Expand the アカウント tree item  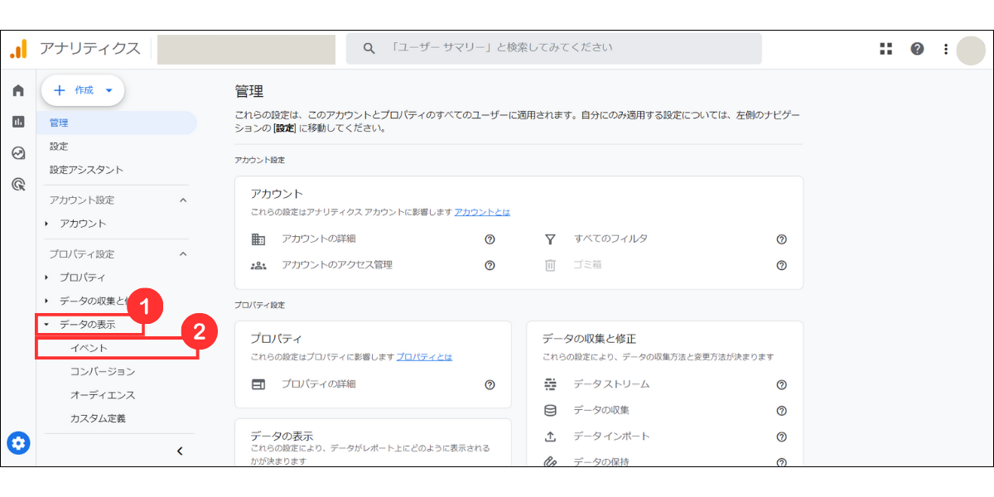click(46, 224)
